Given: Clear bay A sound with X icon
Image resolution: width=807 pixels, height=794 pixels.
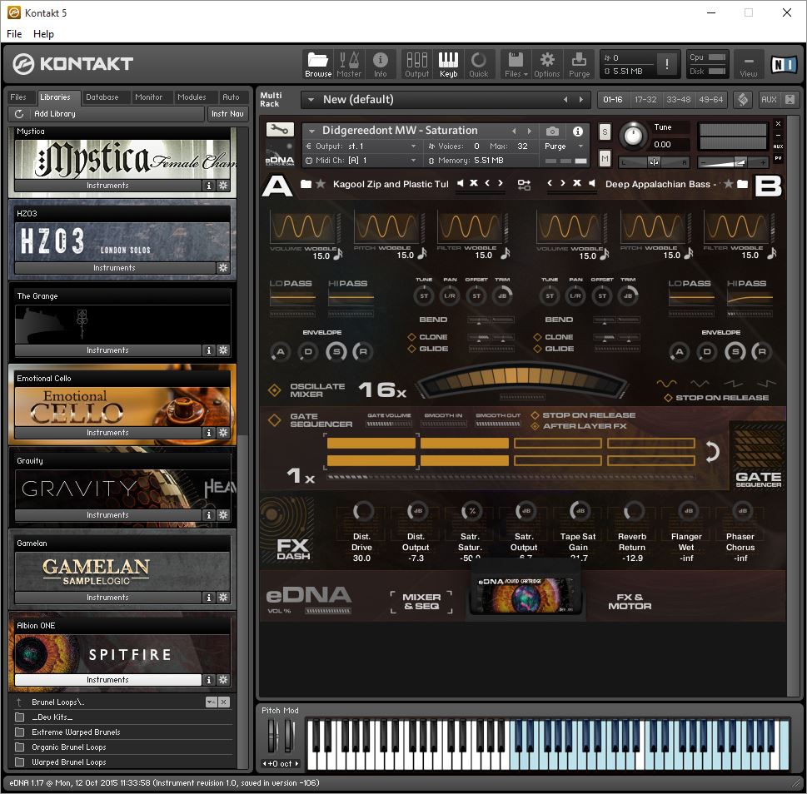Looking at the screenshot, I should pos(474,183).
